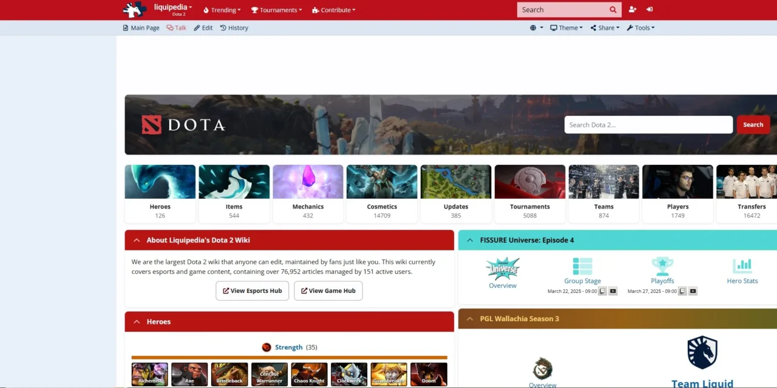The image size is (777, 388).
Task: Open the Tournaments category card
Action: coord(530,193)
